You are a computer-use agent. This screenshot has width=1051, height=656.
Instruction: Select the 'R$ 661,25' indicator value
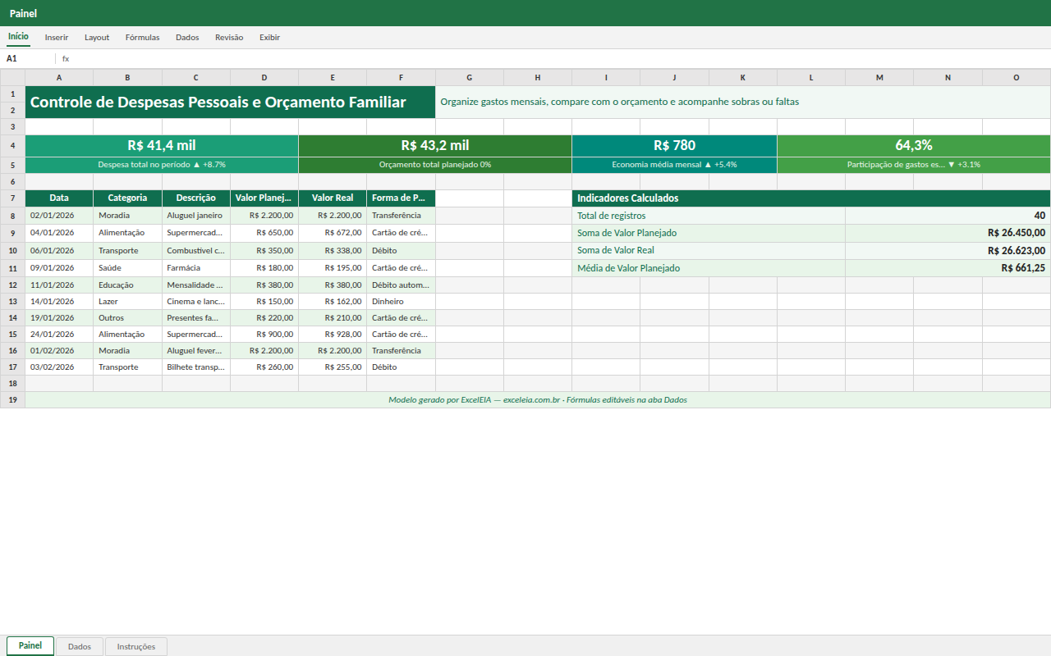point(948,268)
